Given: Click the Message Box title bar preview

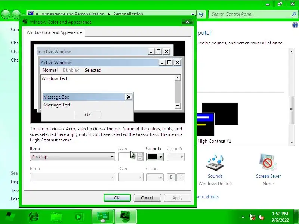Looking at the screenshot, I should (x=84, y=97).
